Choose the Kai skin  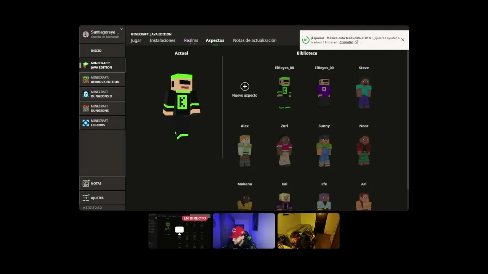(284, 201)
